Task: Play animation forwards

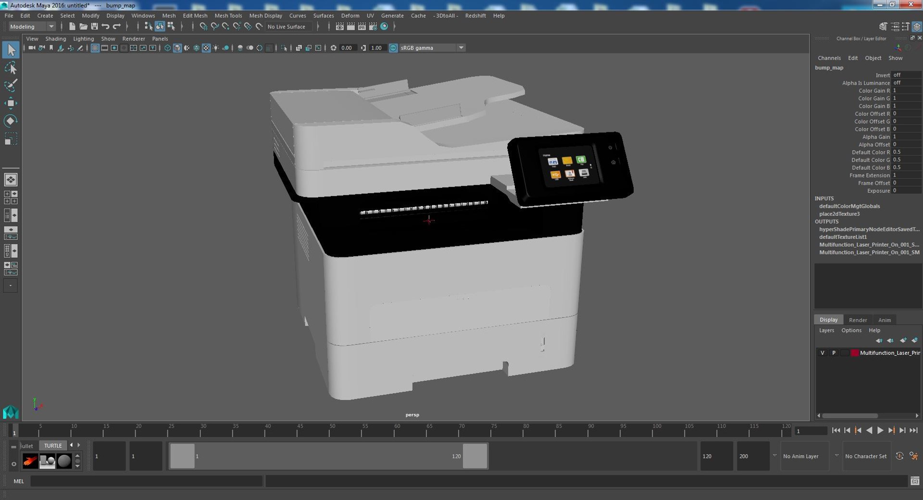Action: (880, 431)
